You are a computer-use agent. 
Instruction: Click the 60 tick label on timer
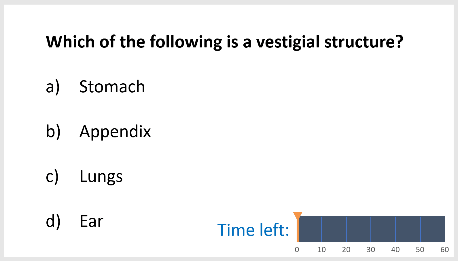coord(444,250)
